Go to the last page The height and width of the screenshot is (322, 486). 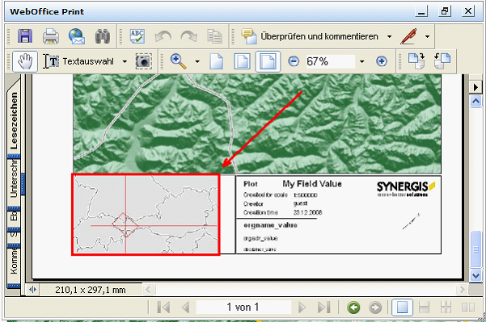pos(323,307)
